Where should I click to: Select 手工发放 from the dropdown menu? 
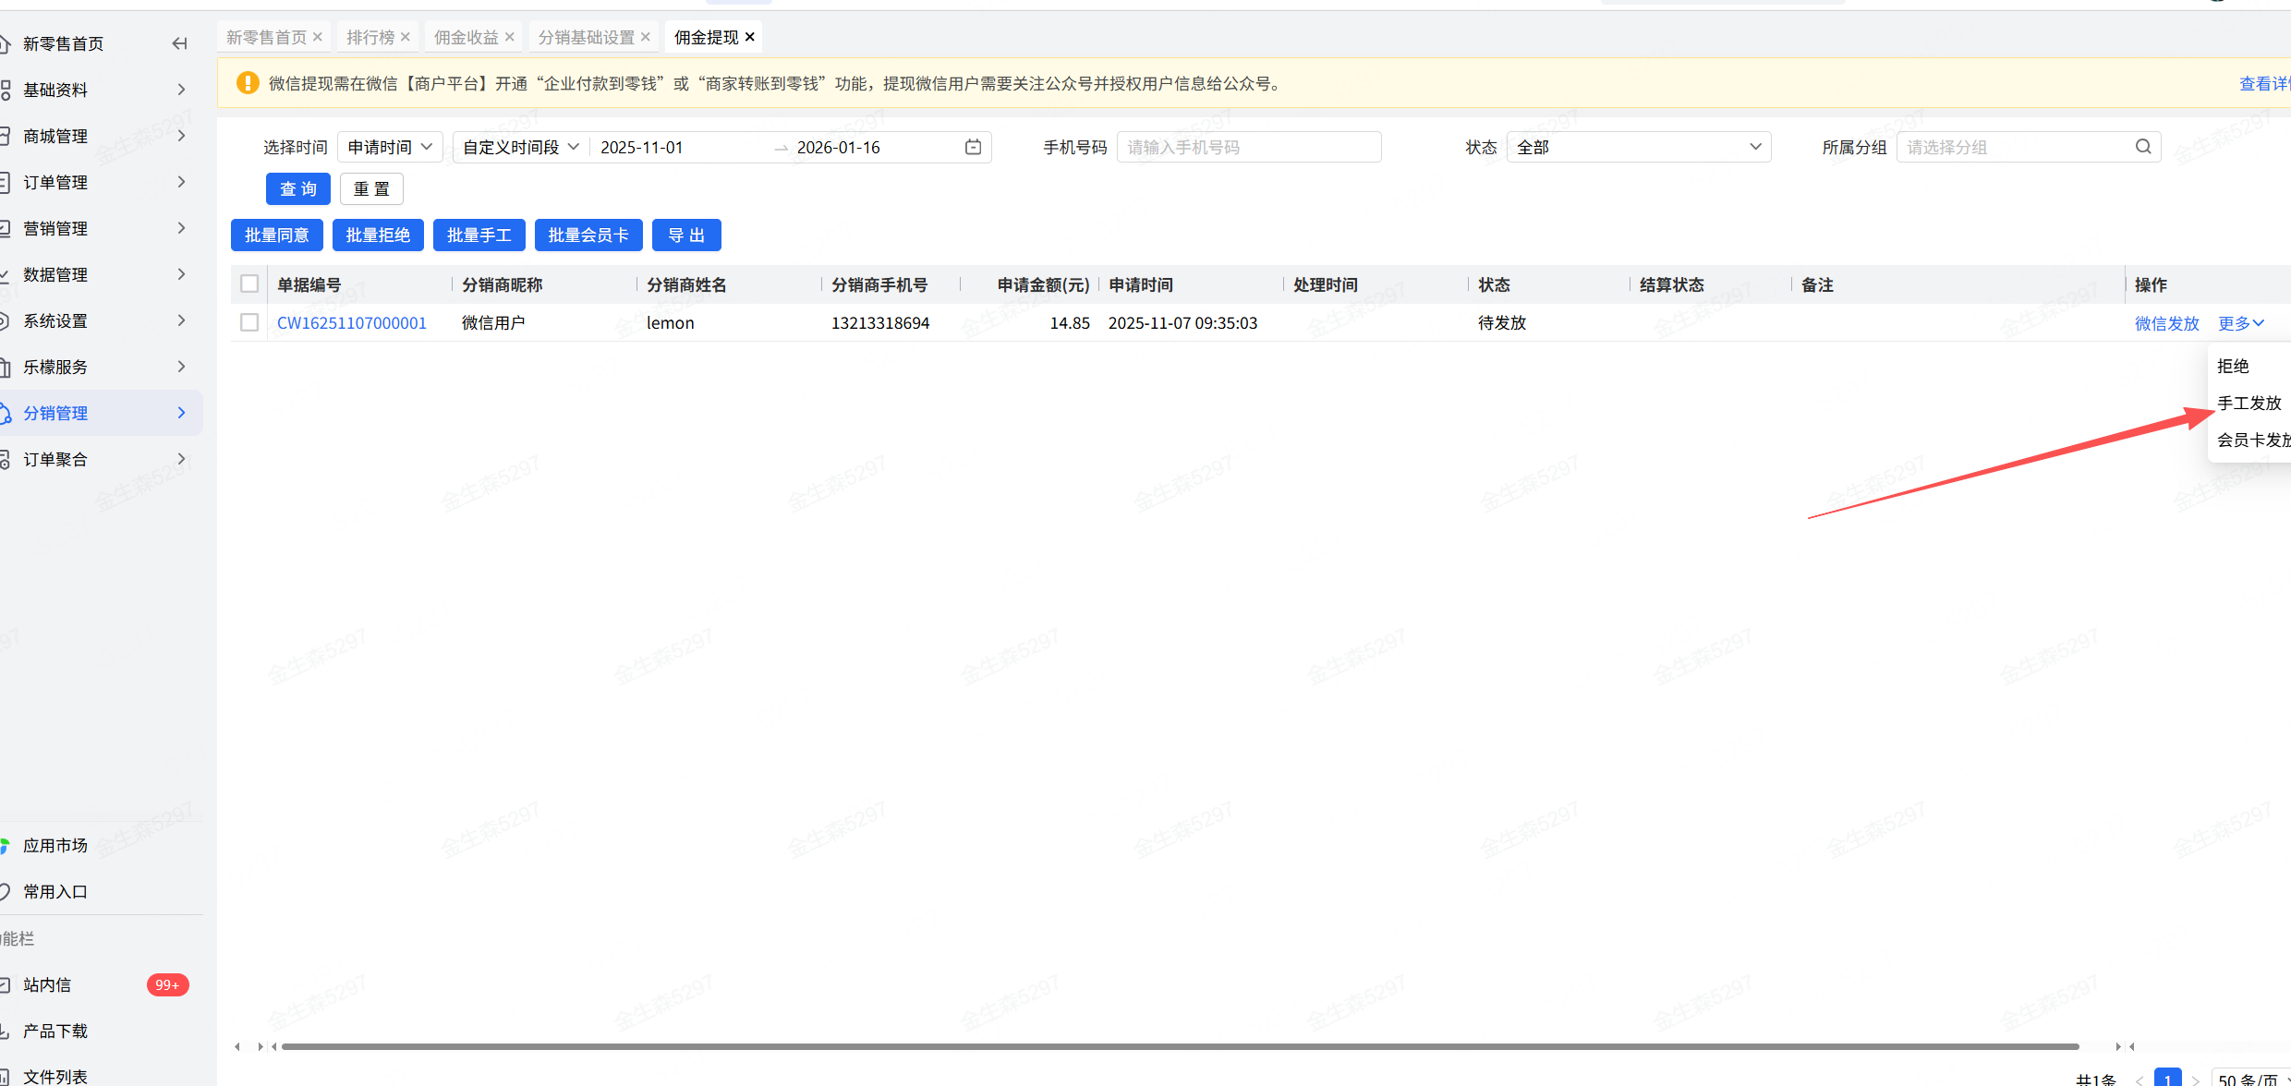tap(2249, 403)
